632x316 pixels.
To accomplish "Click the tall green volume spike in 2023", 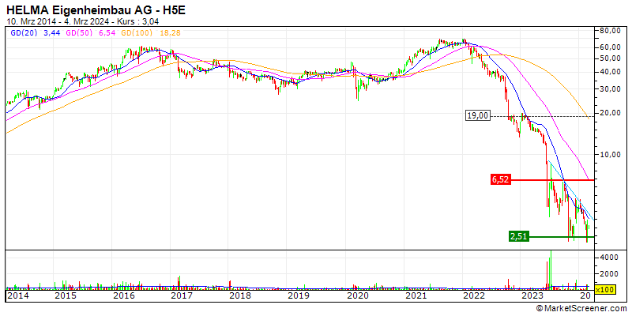I will point(551,270).
